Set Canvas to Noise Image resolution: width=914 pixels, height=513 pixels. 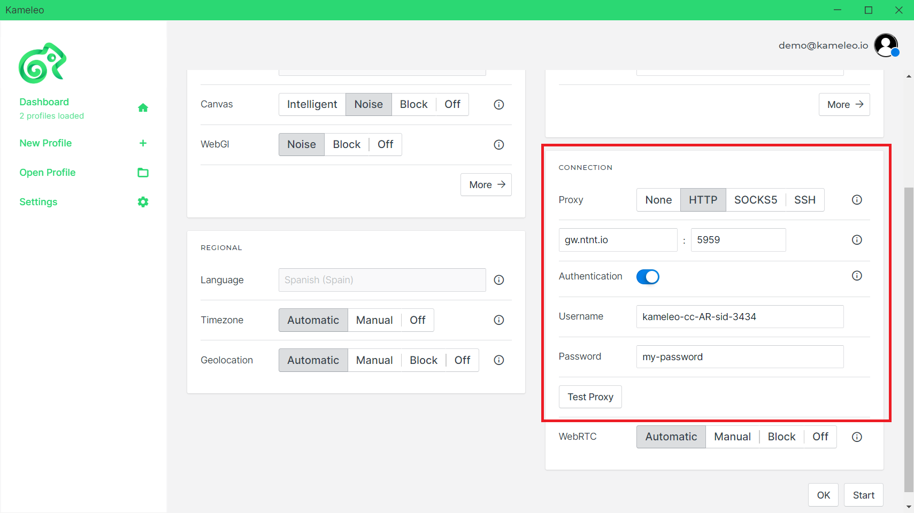368,104
